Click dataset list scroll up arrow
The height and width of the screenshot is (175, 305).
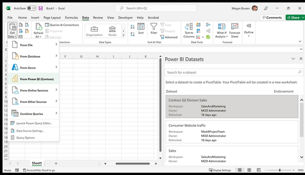[301, 100]
